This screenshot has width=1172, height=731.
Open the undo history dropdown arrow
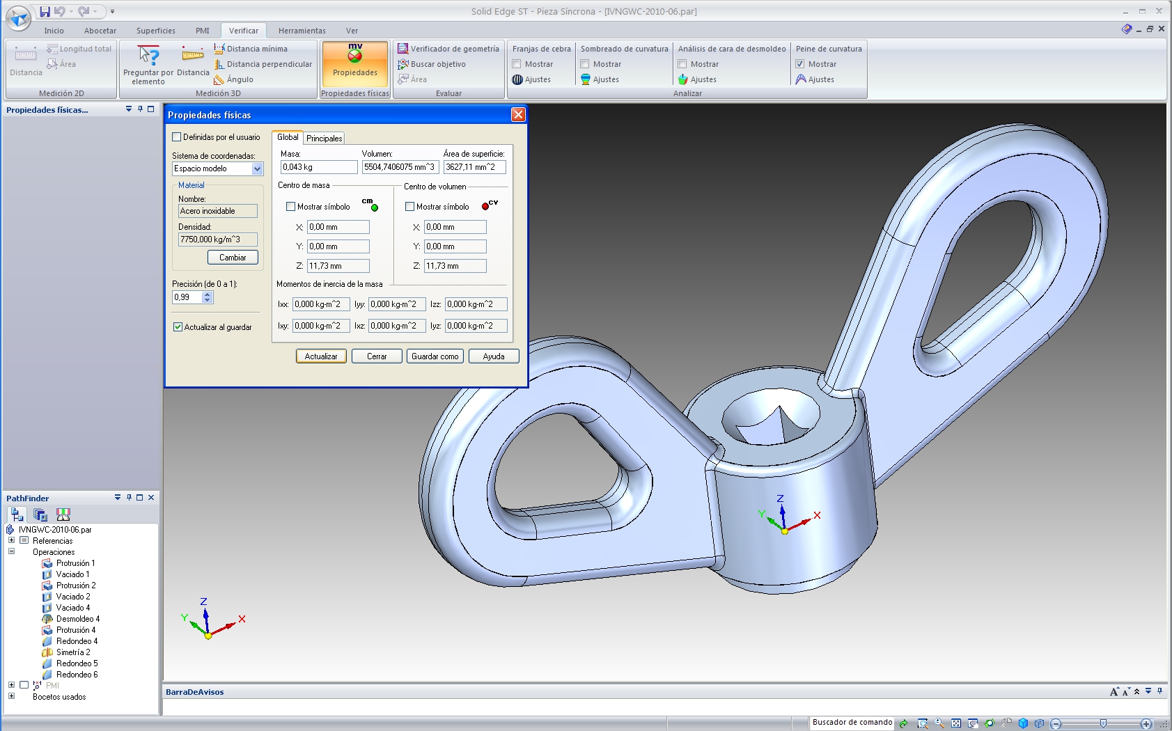click(x=71, y=11)
